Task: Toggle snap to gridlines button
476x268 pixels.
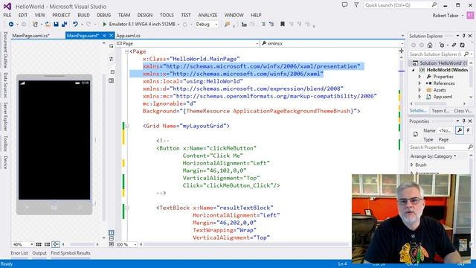Action: pyautogui.click(x=47, y=244)
